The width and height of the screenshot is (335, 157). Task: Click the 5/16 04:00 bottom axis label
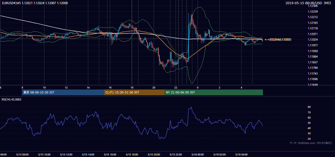pyautogui.click(x=241, y=155)
